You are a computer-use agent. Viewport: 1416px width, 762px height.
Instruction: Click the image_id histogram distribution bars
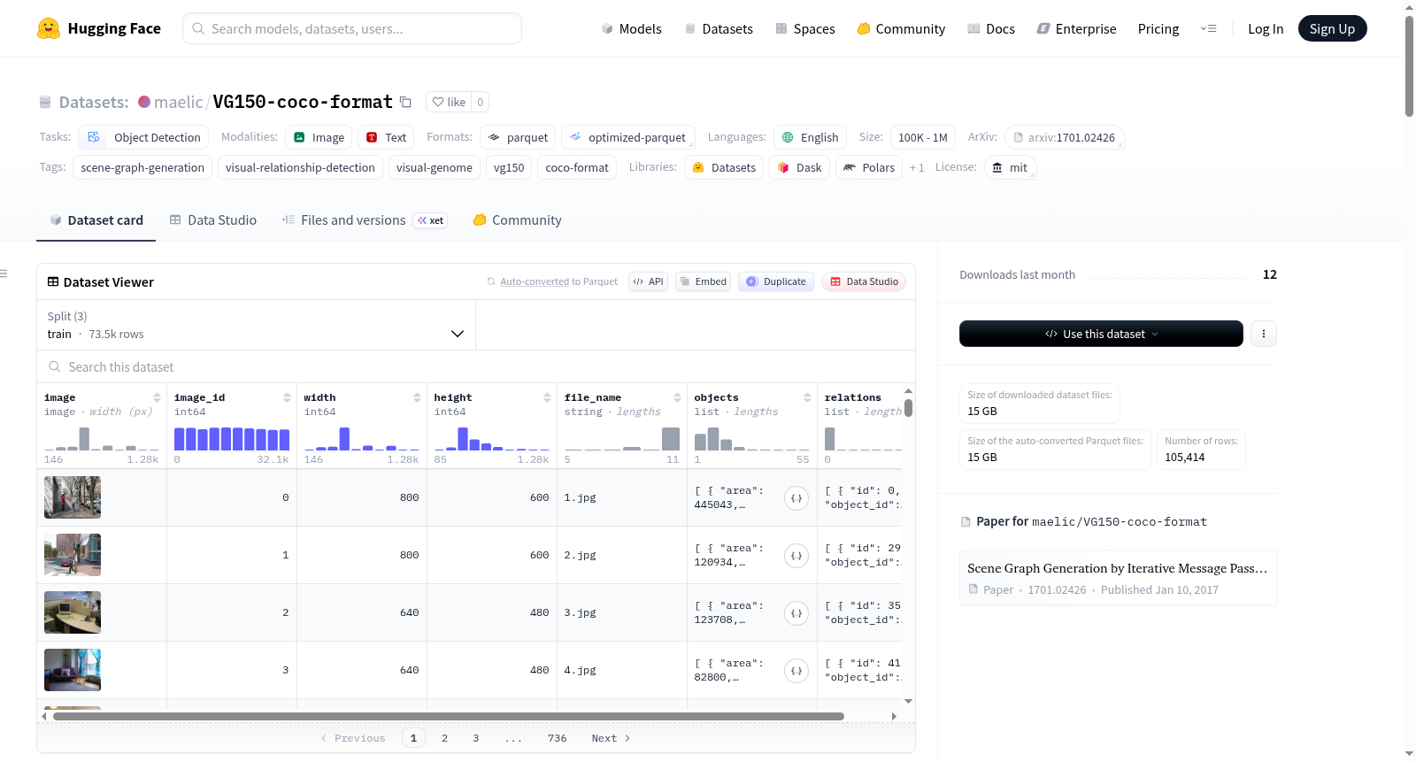point(232,439)
